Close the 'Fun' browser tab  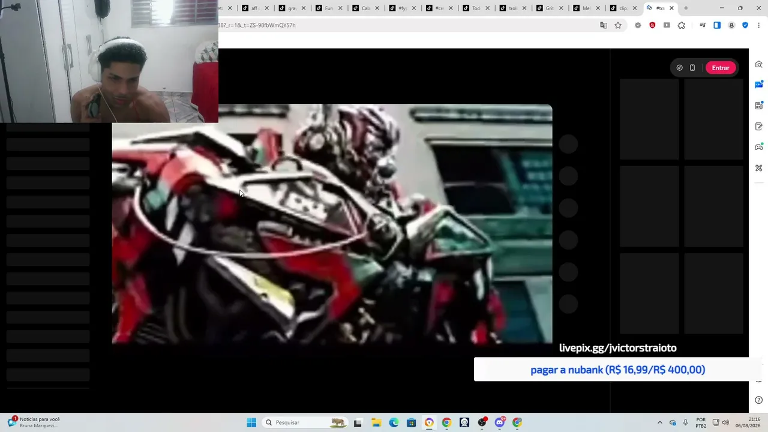[340, 8]
